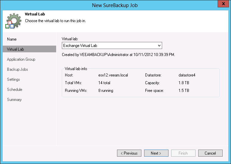The width and height of the screenshot is (231, 164).
Task: Click the 'Host:' label
Action: click(x=69, y=75)
